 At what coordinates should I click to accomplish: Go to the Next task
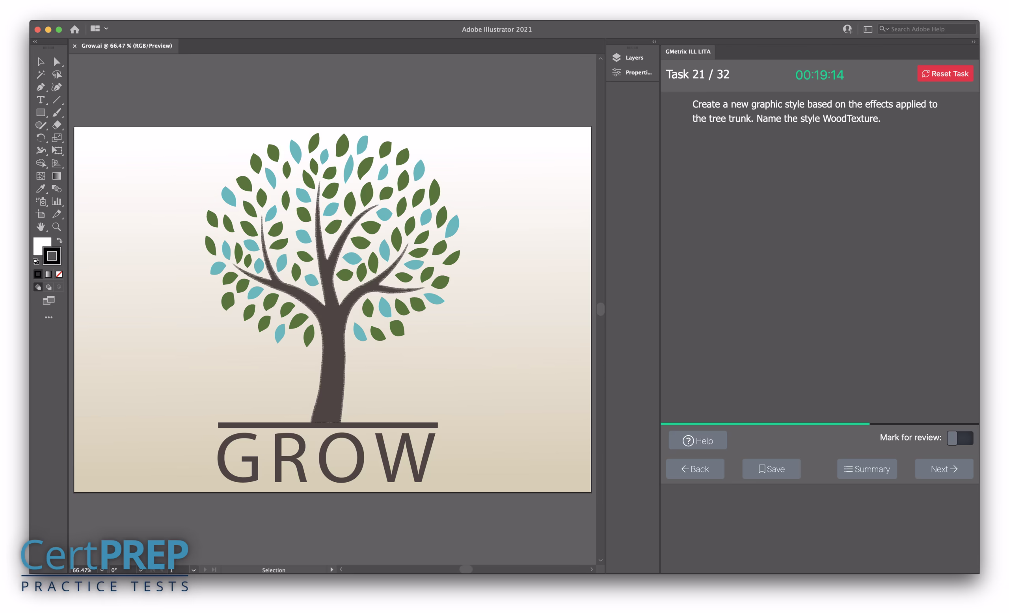point(944,469)
